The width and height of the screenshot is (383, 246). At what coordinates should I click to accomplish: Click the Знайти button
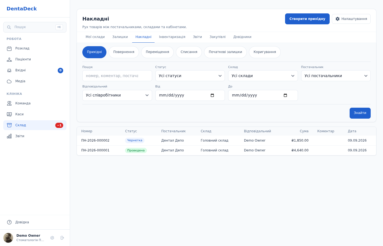click(360, 113)
